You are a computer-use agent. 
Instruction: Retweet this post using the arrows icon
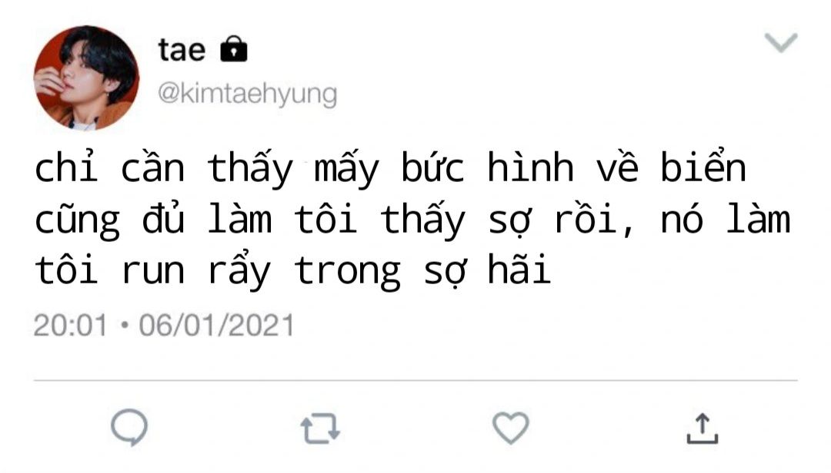(x=320, y=428)
